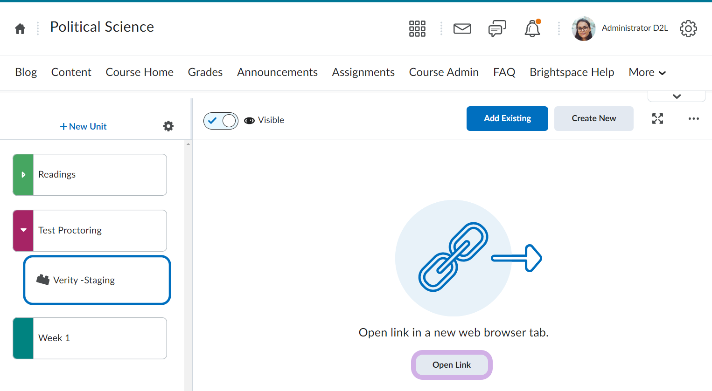
Task: Click the Verity -Staging external tool icon
Action: (43, 280)
